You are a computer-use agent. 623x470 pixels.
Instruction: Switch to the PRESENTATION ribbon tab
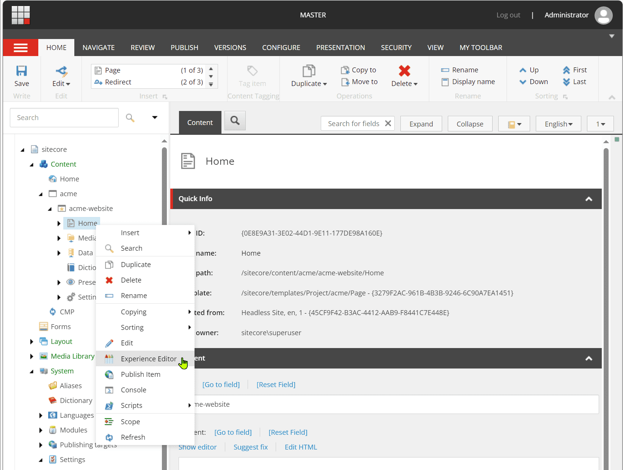pos(340,48)
